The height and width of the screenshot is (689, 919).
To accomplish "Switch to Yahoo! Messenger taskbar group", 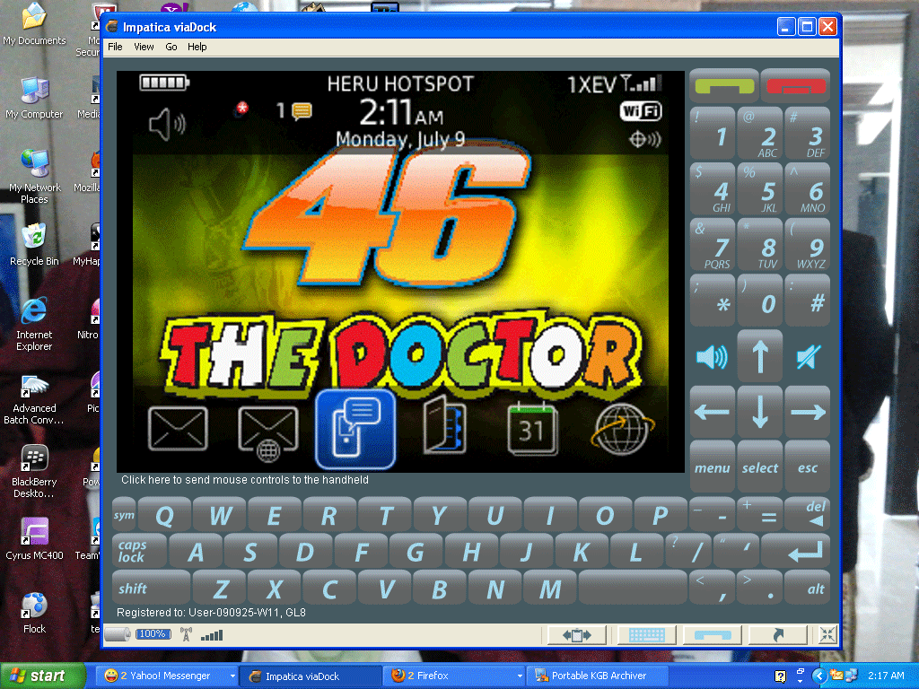I will (x=164, y=676).
